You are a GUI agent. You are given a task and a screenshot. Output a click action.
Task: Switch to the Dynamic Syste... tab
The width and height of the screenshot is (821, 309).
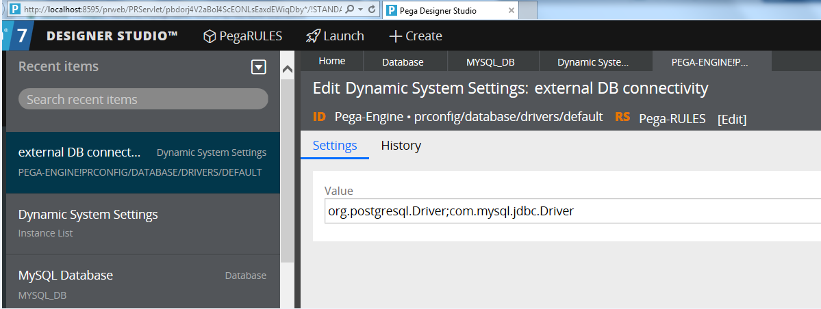[593, 62]
